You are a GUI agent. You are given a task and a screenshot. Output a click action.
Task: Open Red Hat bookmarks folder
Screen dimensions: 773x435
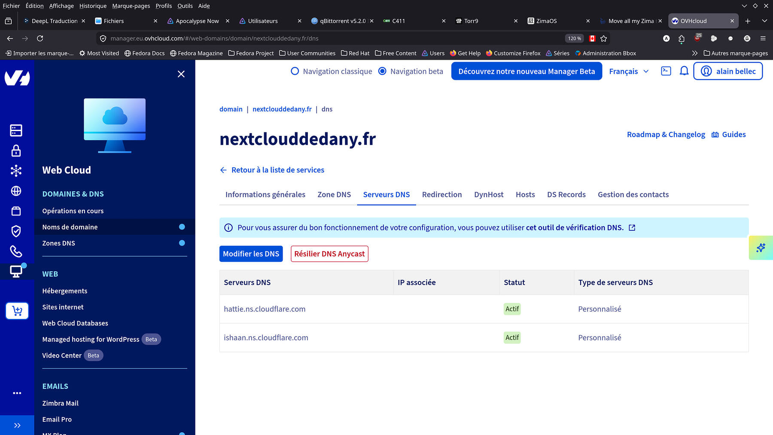355,53
